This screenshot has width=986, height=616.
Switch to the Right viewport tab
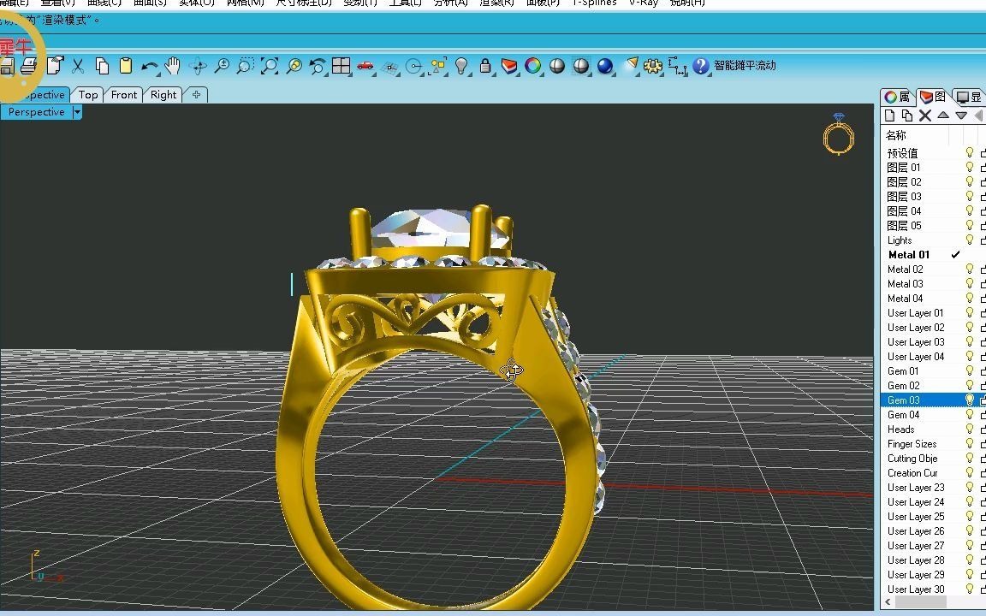(163, 95)
